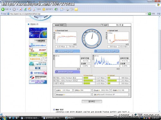Click the banner directly above 6KANET
Viewport: 161px width, 120px height.
pyautogui.click(x=38, y=45)
